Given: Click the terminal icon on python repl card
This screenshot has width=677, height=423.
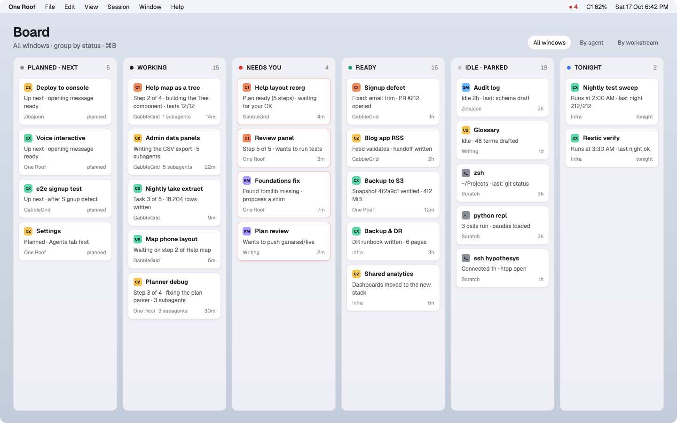Looking at the screenshot, I should click(x=466, y=216).
